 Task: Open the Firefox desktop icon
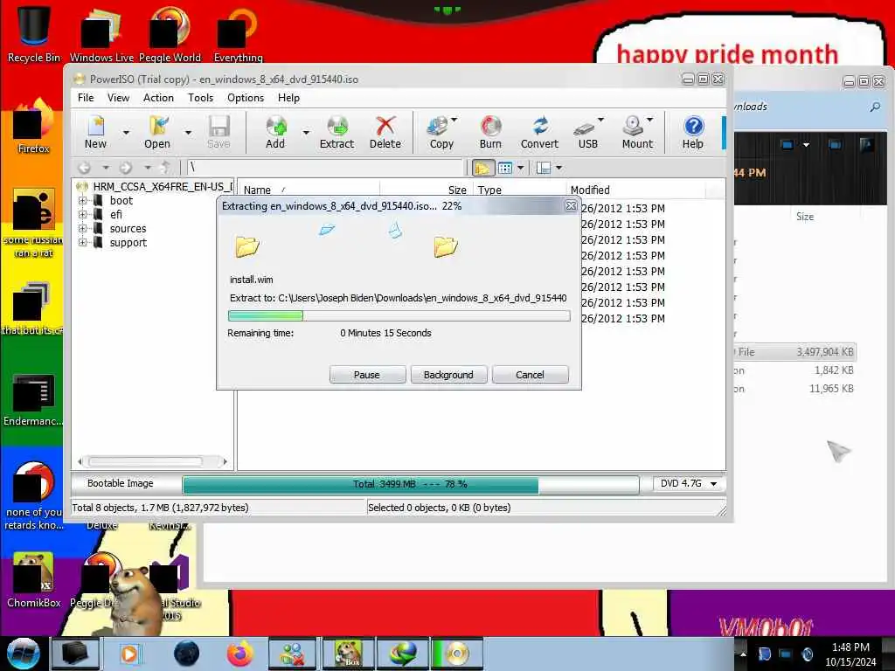(x=34, y=126)
